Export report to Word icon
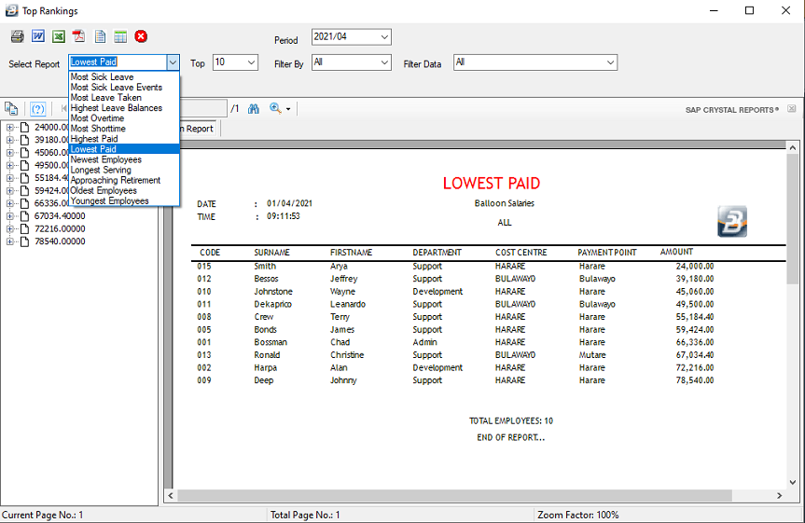Screen dimensions: 805x523 click(38, 36)
